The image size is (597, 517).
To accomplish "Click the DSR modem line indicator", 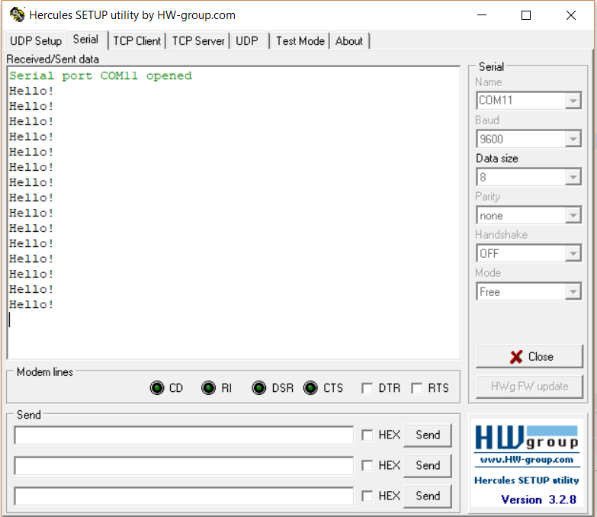I will pos(259,388).
